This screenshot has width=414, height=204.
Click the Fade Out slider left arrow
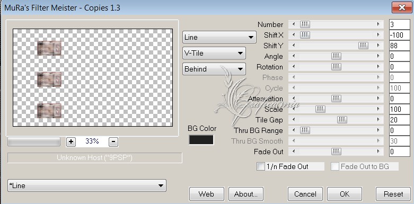[293, 152]
